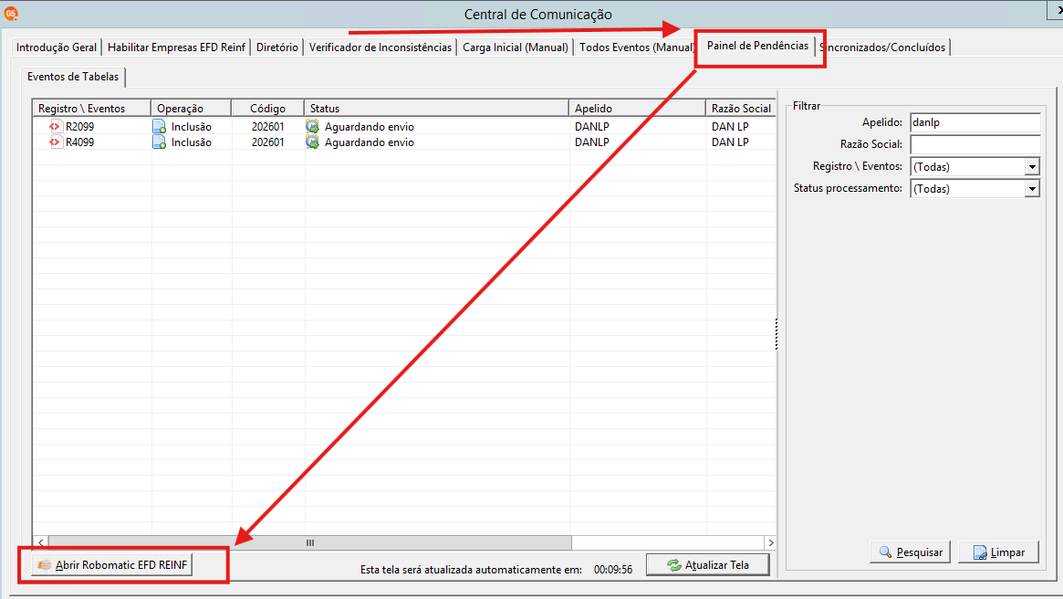Image resolution: width=1063 pixels, height=599 pixels.
Task: Click the G5 application icon in title bar
Action: [10, 13]
